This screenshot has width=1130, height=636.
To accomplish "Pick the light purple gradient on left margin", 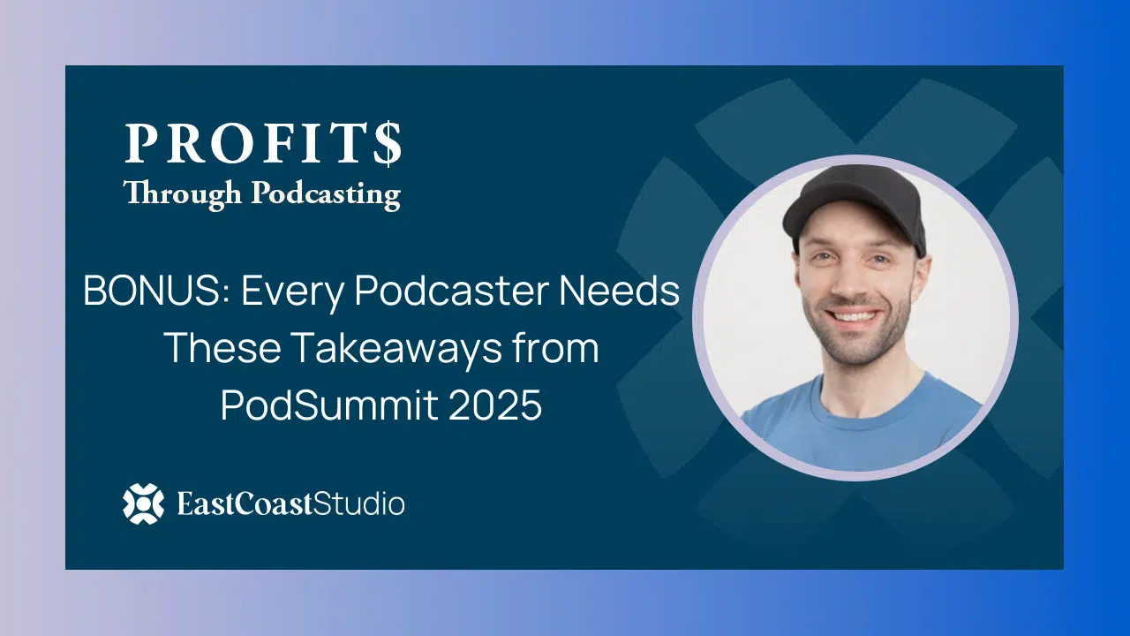I will pos(31,318).
